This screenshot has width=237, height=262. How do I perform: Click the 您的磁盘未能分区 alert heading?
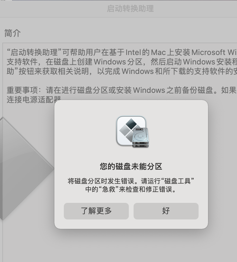[x=131, y=166]
